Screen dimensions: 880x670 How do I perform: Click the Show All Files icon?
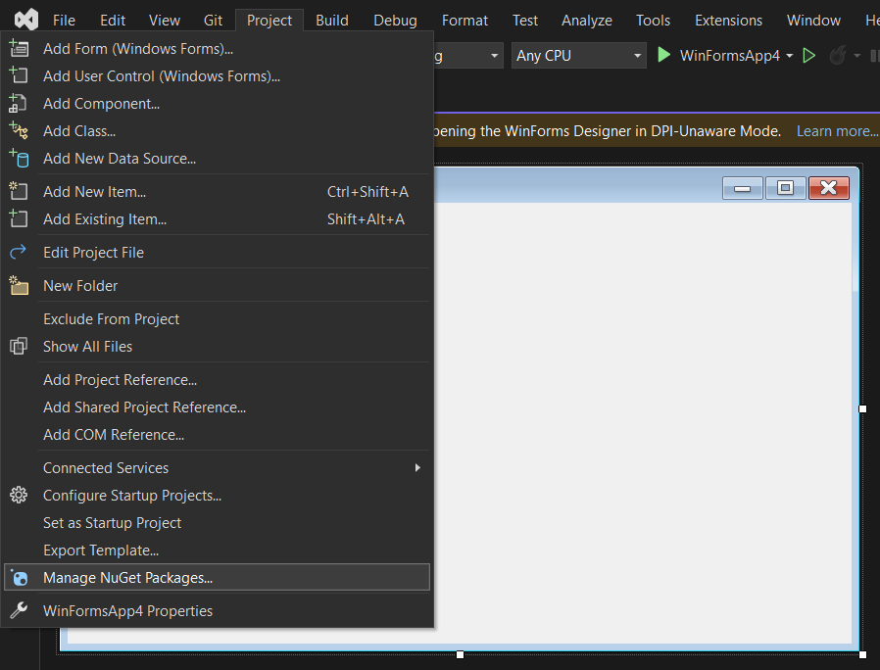tap(19, 346)
